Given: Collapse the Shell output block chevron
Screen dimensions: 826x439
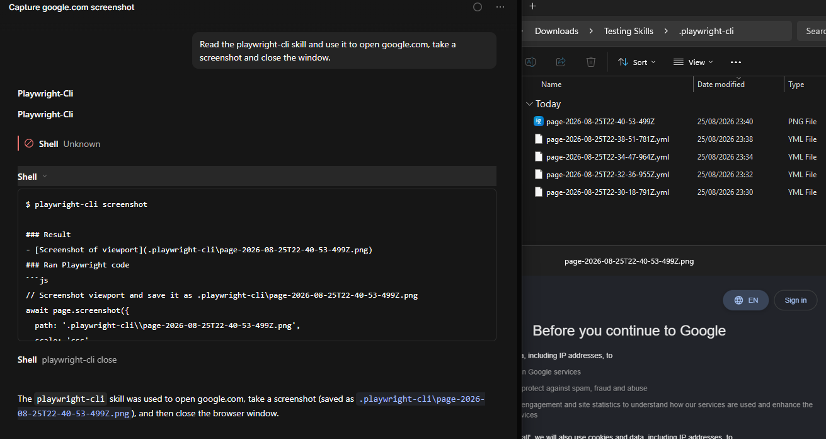Looking at the screenshot, I should point(45,177).
